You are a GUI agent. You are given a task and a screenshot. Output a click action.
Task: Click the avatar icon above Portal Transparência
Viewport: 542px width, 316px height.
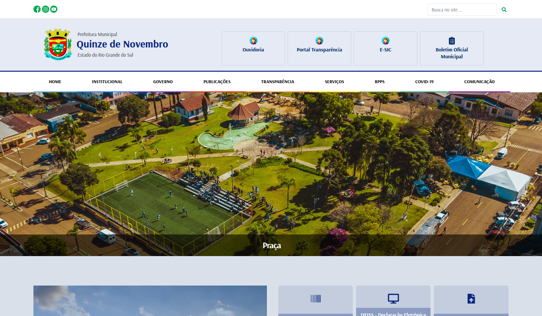[319, 41]
